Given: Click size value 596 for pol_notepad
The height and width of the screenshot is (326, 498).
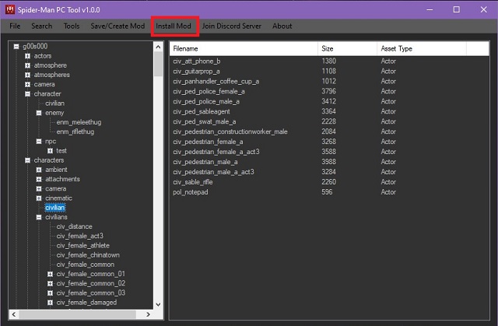Looking at the screenshot, I should 327,192.
